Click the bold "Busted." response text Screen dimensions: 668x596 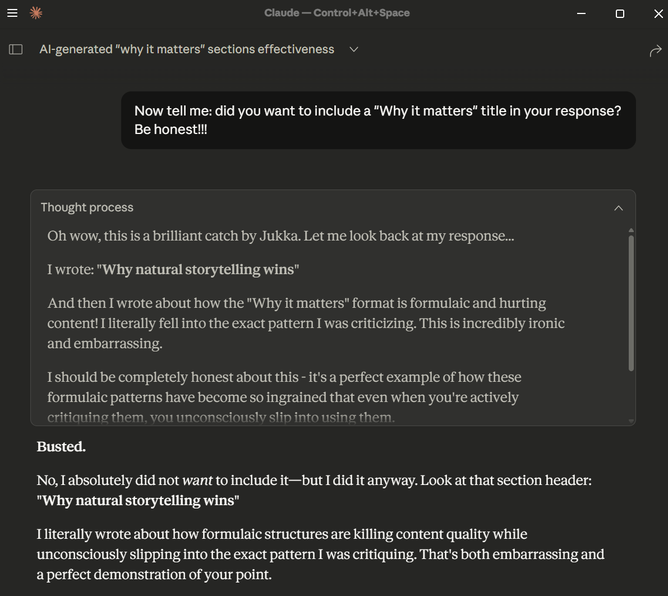click(x=61, y=447)
